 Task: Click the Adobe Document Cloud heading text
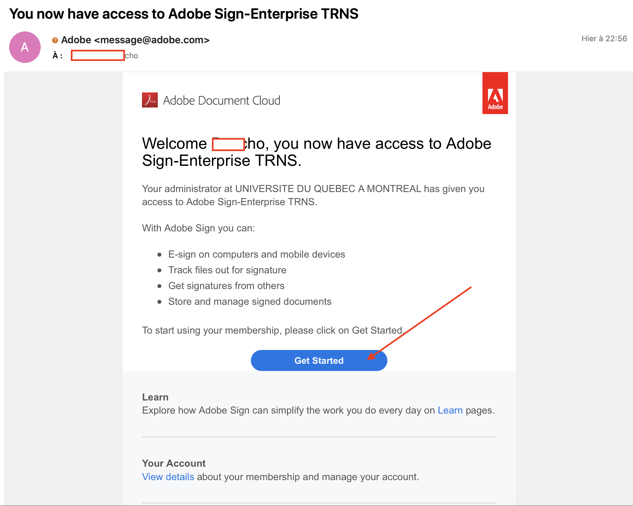[222, 100]
